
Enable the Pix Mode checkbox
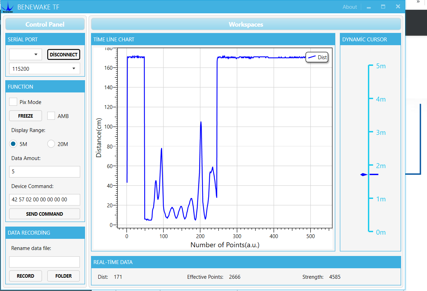click(x=13, y=102)
